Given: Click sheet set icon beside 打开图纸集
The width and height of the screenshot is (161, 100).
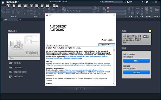Looking at the screenshot, I should (10, 67).
